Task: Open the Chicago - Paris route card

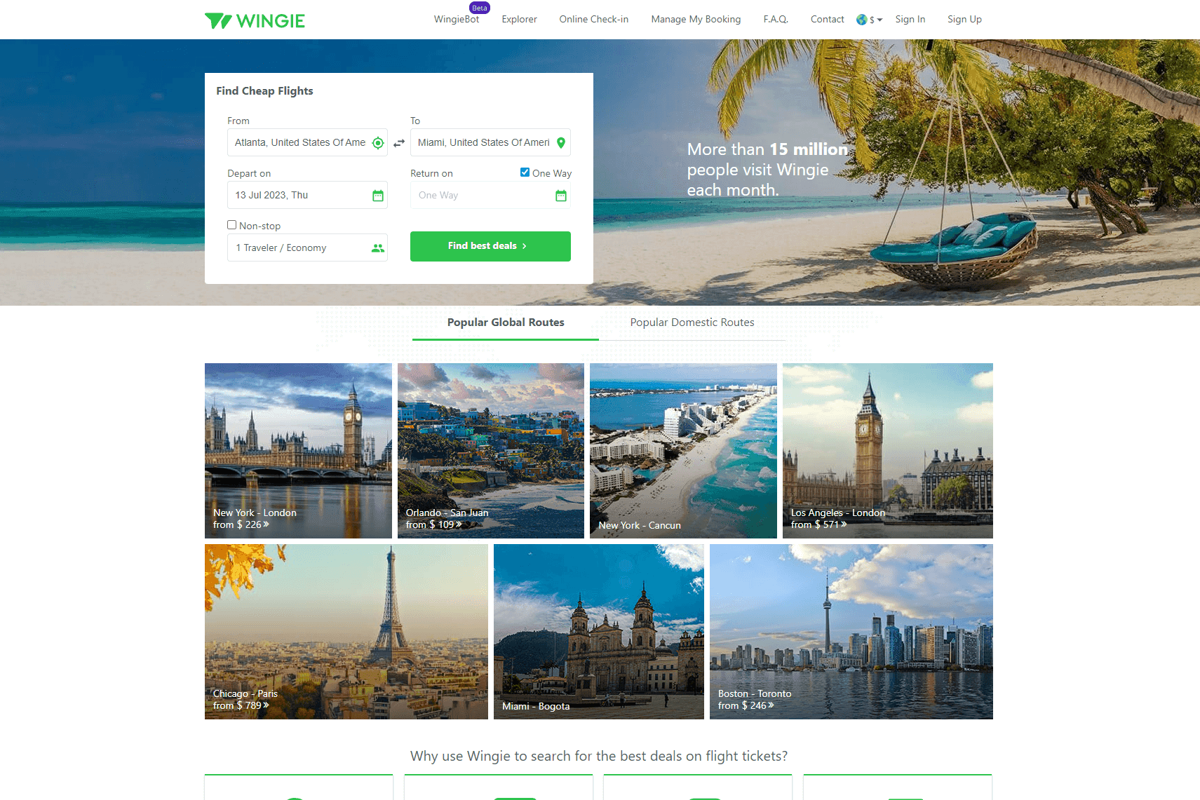Action: pos(346,632)
